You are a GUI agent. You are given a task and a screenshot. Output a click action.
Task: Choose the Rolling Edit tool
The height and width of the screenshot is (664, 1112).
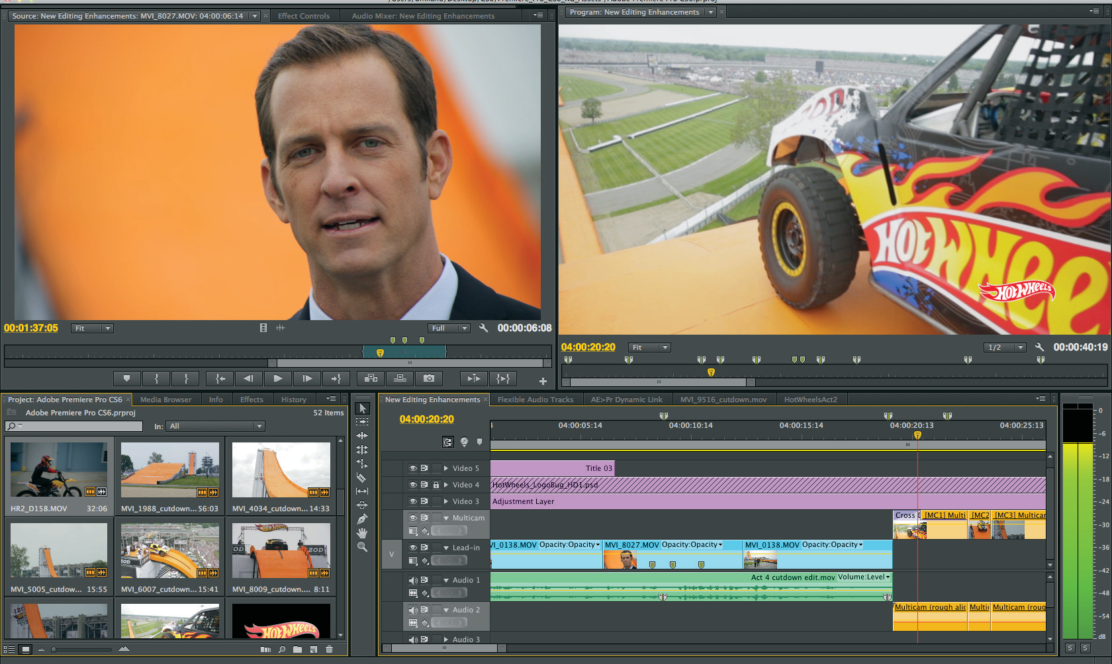tap(362, 450)
